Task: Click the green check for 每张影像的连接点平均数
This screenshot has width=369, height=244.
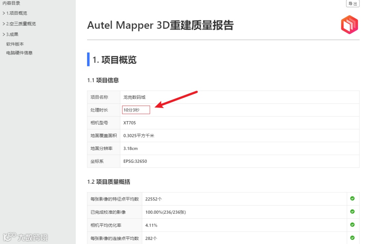Action: point(352,238)
